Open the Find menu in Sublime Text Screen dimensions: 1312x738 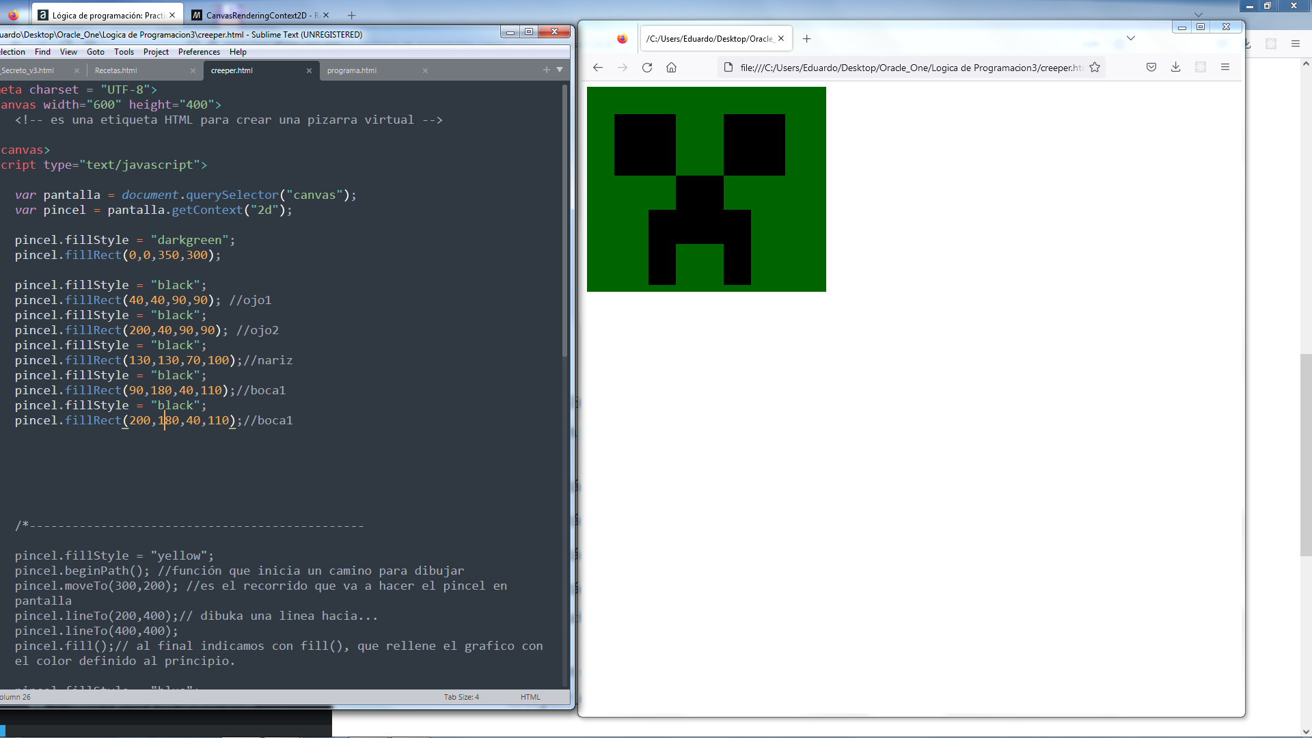[x=42, y=52]
